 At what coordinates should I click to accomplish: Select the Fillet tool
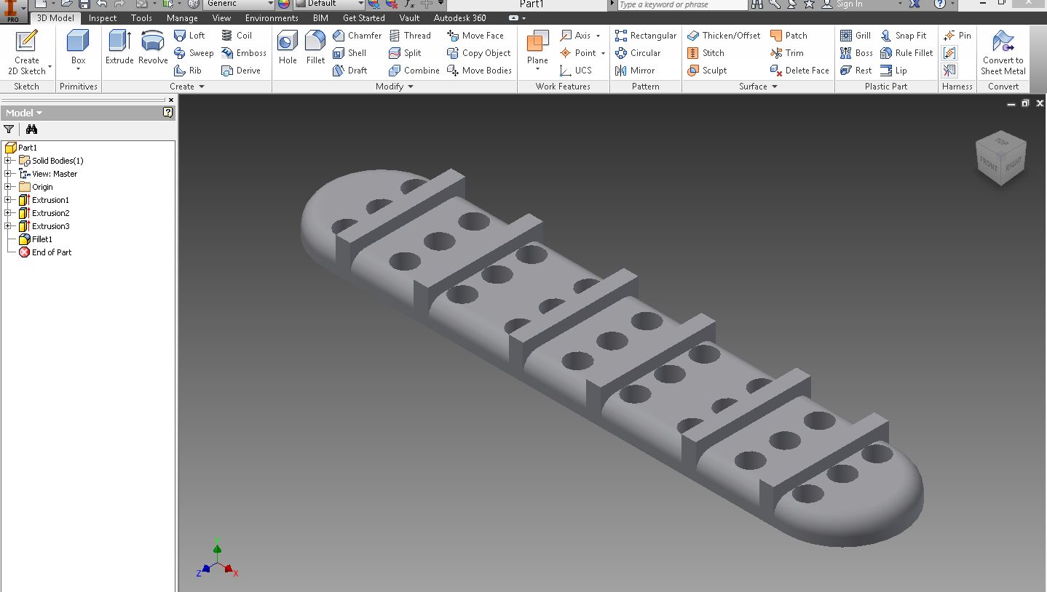pos(315,48)
